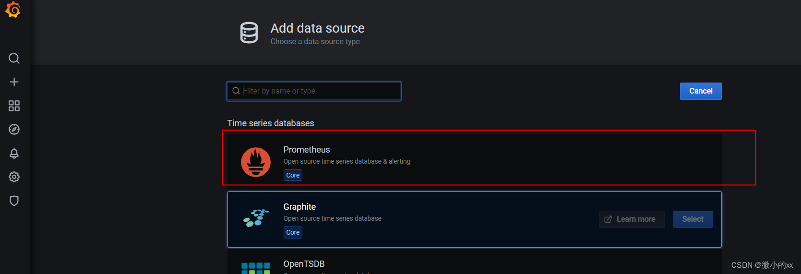The width and height of the screenshot is (801, 274).
Task: Open the Server Admin shield icon
Action: click(x=14, y=201)
